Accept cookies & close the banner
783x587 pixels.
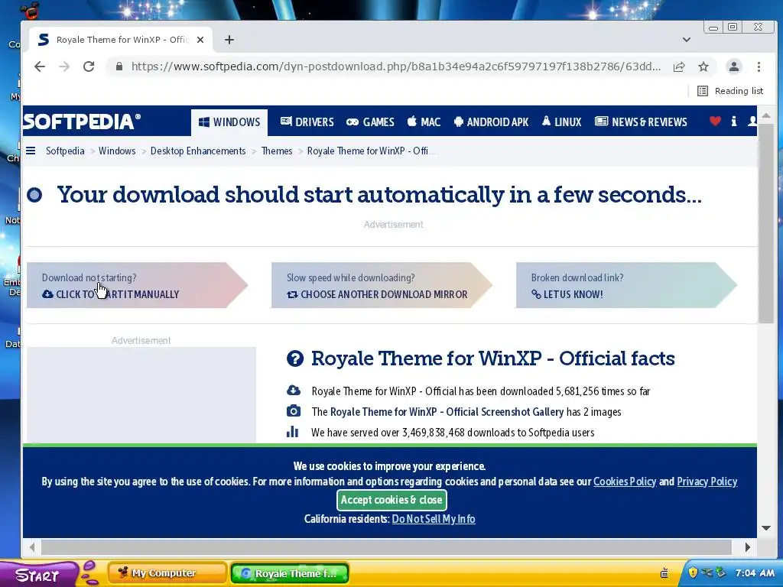[391, 500]
